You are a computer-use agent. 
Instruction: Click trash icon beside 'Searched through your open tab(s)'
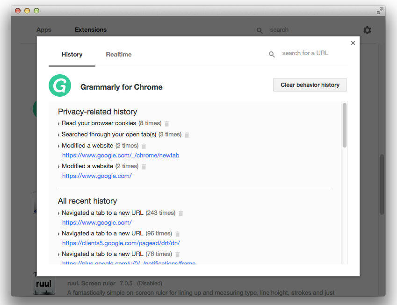pos(187,135)
